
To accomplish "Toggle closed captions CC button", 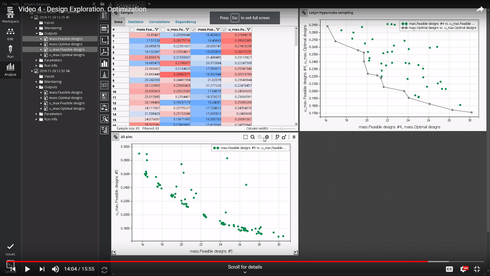I will point(449,269).
